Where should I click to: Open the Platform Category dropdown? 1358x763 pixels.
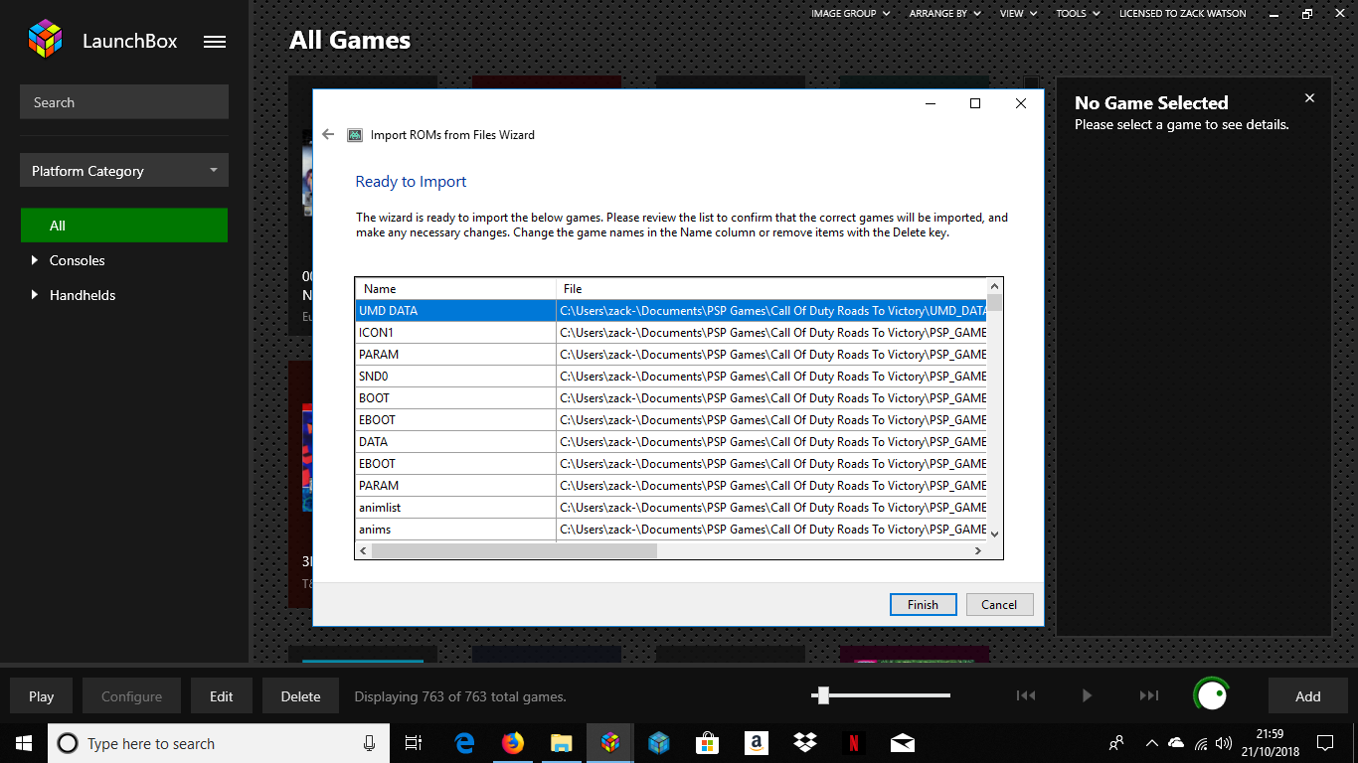click(x=124, y=171)
